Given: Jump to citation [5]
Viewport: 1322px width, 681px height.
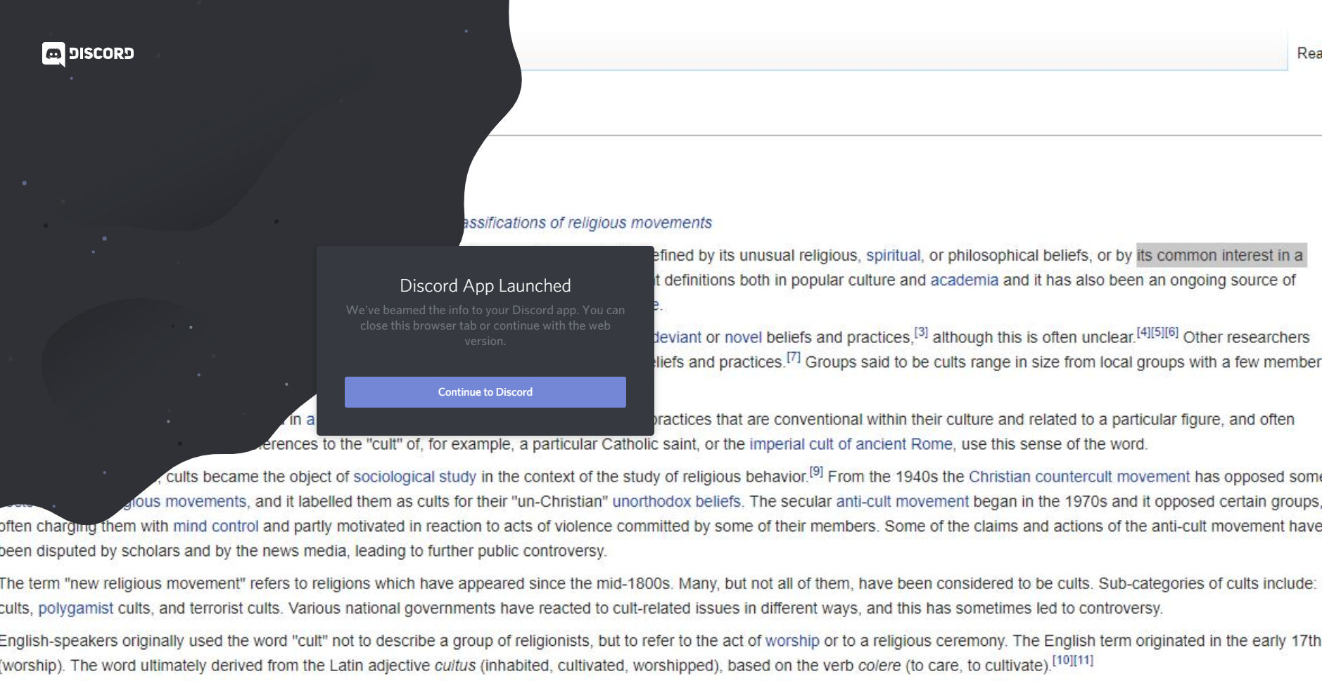Looking at the screenshot, I should pos(1157,332).
